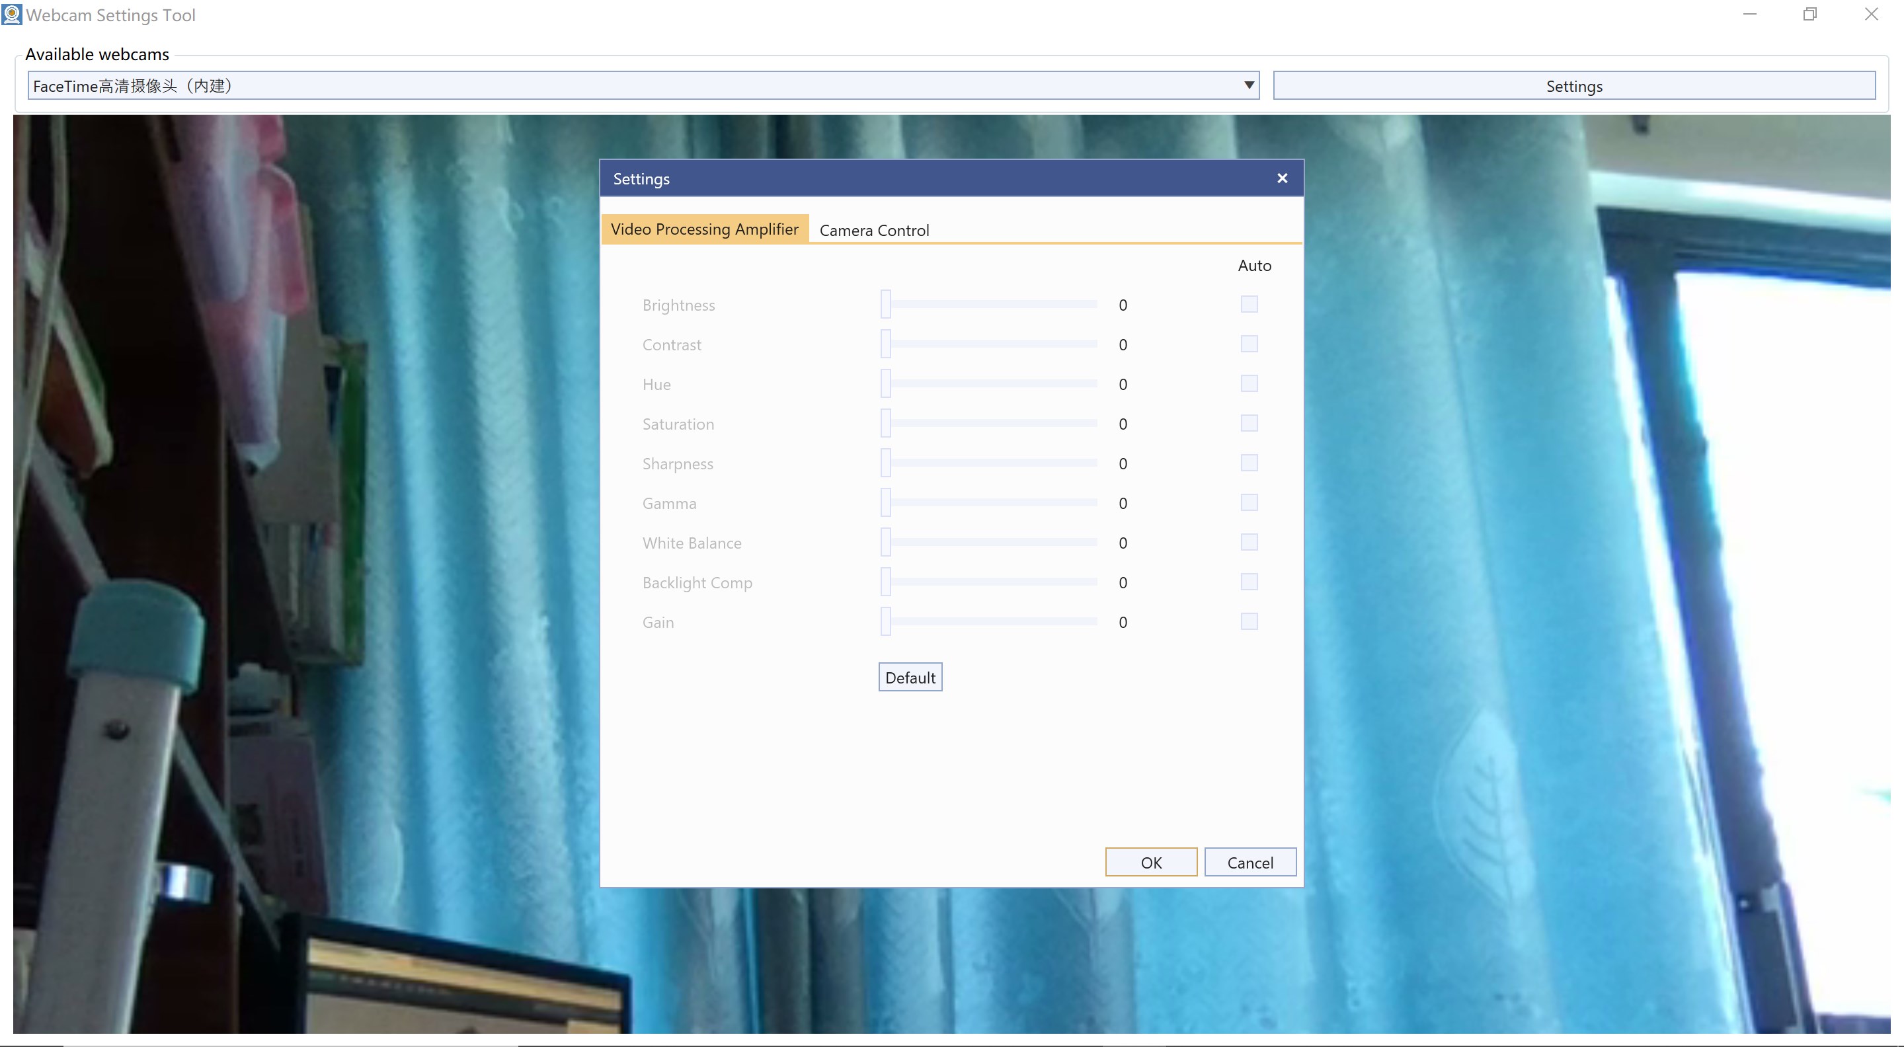Screen dimensions: 1904x1047
Task: Open the available webcams dropdown
Action: point(1247,85)
